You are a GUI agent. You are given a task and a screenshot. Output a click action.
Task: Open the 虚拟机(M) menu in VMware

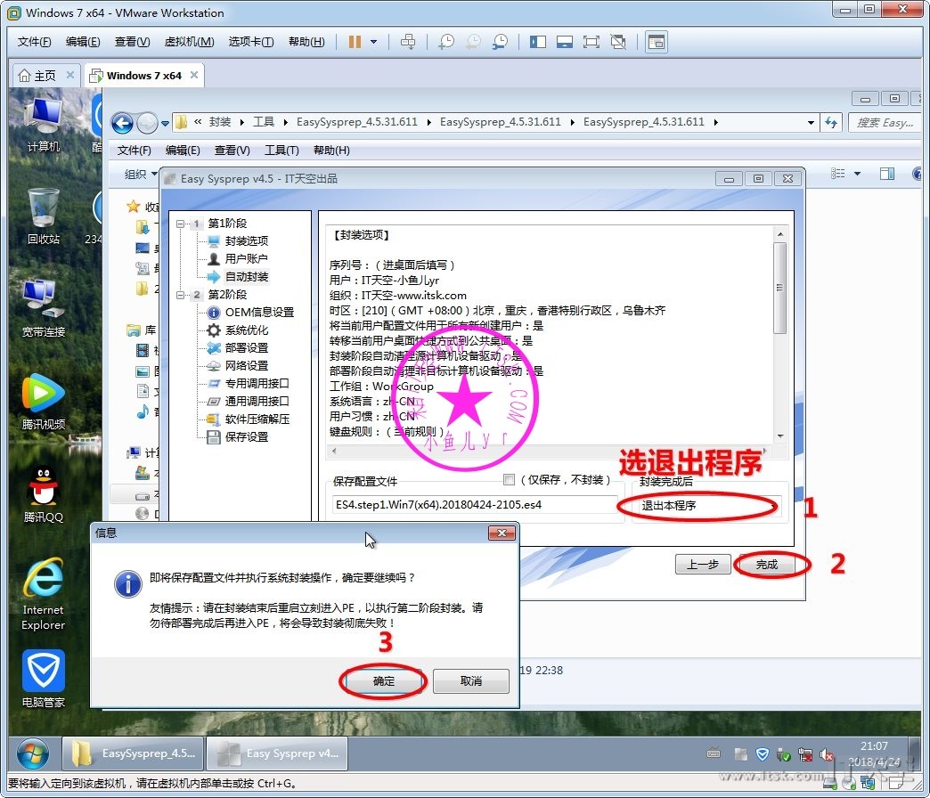(189, 42)
